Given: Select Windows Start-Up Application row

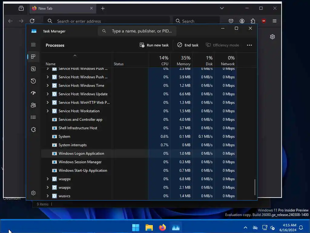Looking at the screenshot, I should [x=139, y=171].
